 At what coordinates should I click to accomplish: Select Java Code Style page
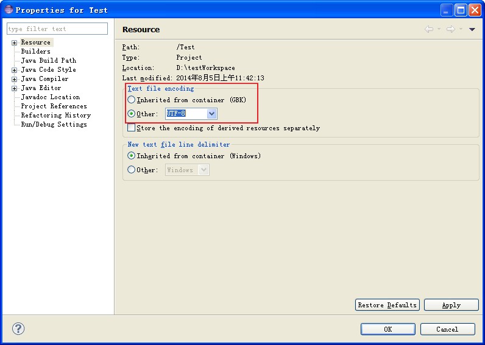48,70
